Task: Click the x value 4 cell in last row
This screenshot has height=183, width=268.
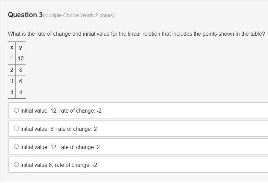Action: point(12,93)
